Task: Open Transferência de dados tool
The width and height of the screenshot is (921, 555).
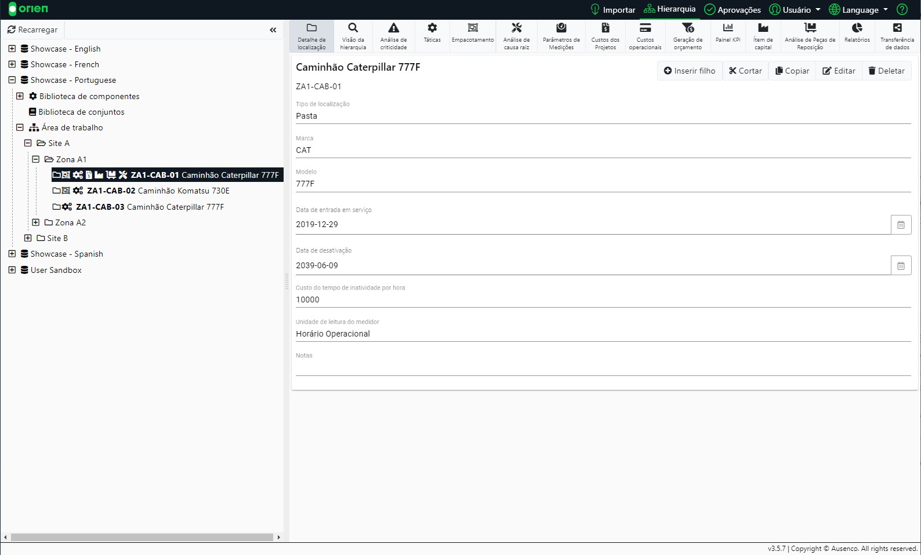Action: coord(897,36)
